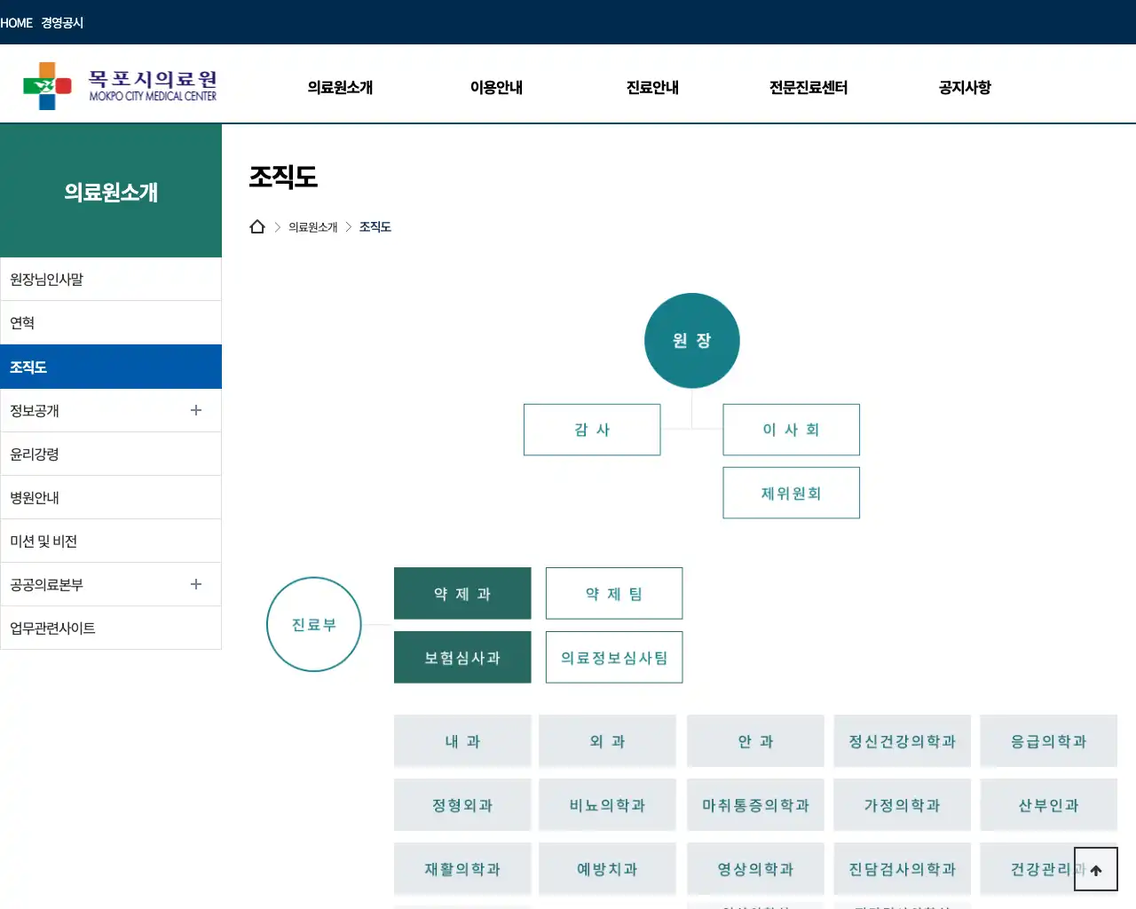Open the 공지사항 navigation menu
The height and width of the screenshot is (909, 1136).
[964, 87]
